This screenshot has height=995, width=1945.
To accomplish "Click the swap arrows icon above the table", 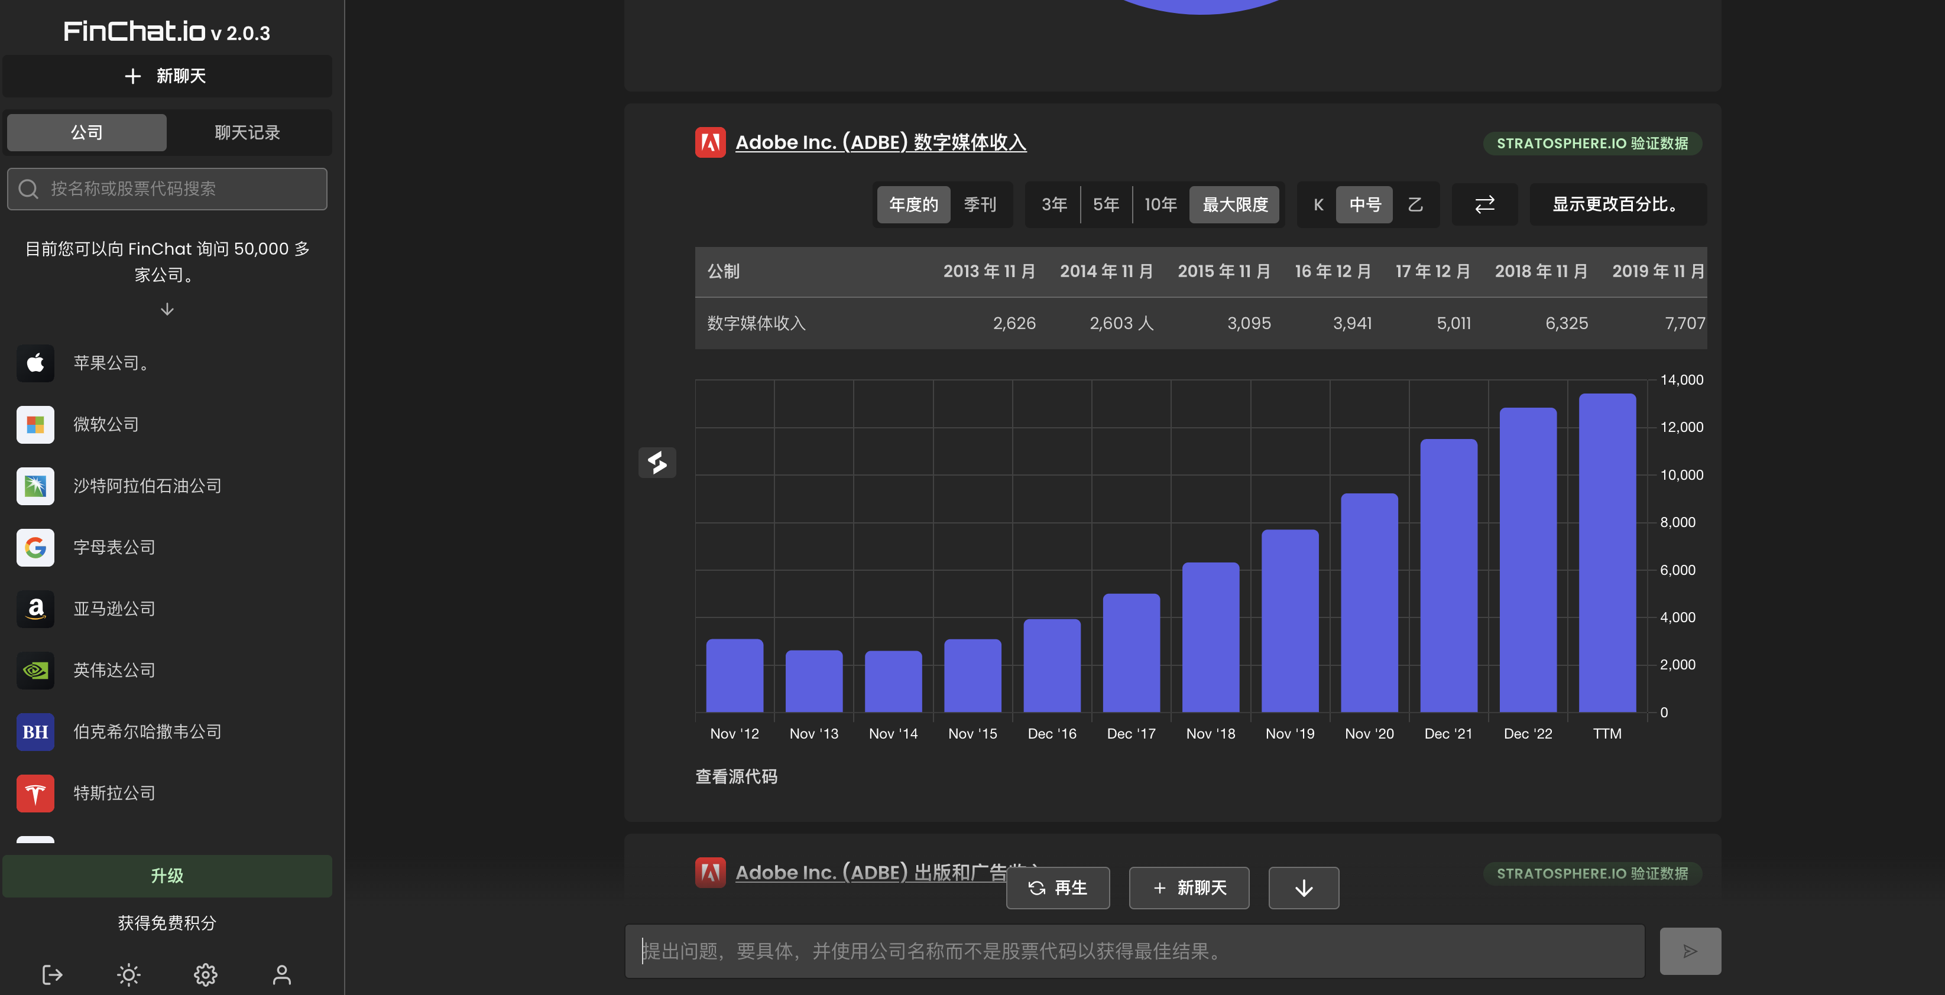I will [x=1484, y=204].
